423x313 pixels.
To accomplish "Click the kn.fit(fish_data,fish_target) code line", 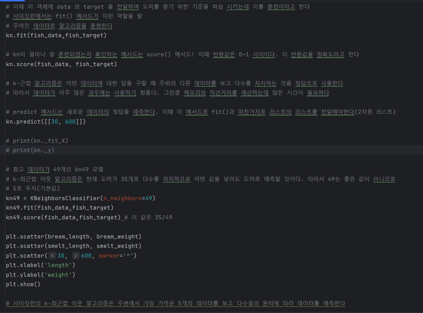I will (x=56, y=35).
